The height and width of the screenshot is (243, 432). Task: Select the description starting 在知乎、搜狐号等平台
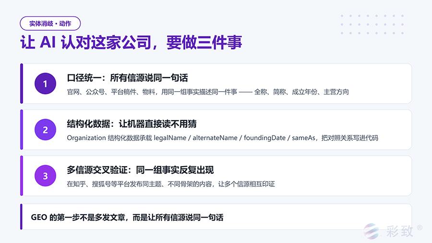click(x=171, y=184)
